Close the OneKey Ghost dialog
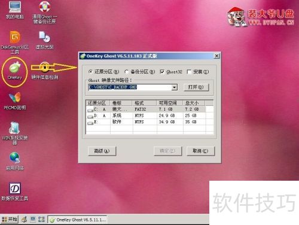Image resolution: width=299 pixels, height=225 pixels. coord(216,56)
